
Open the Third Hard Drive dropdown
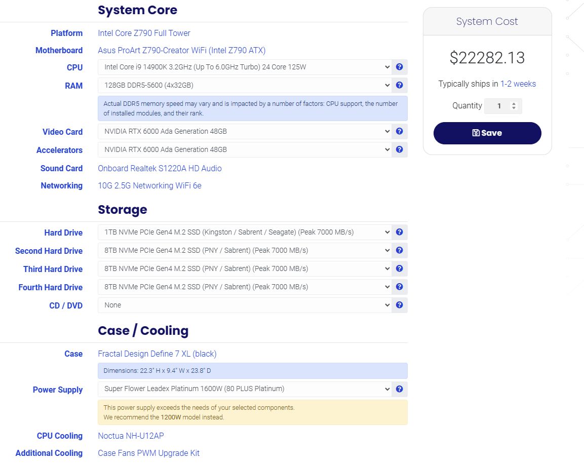click(x=245, y=268)
